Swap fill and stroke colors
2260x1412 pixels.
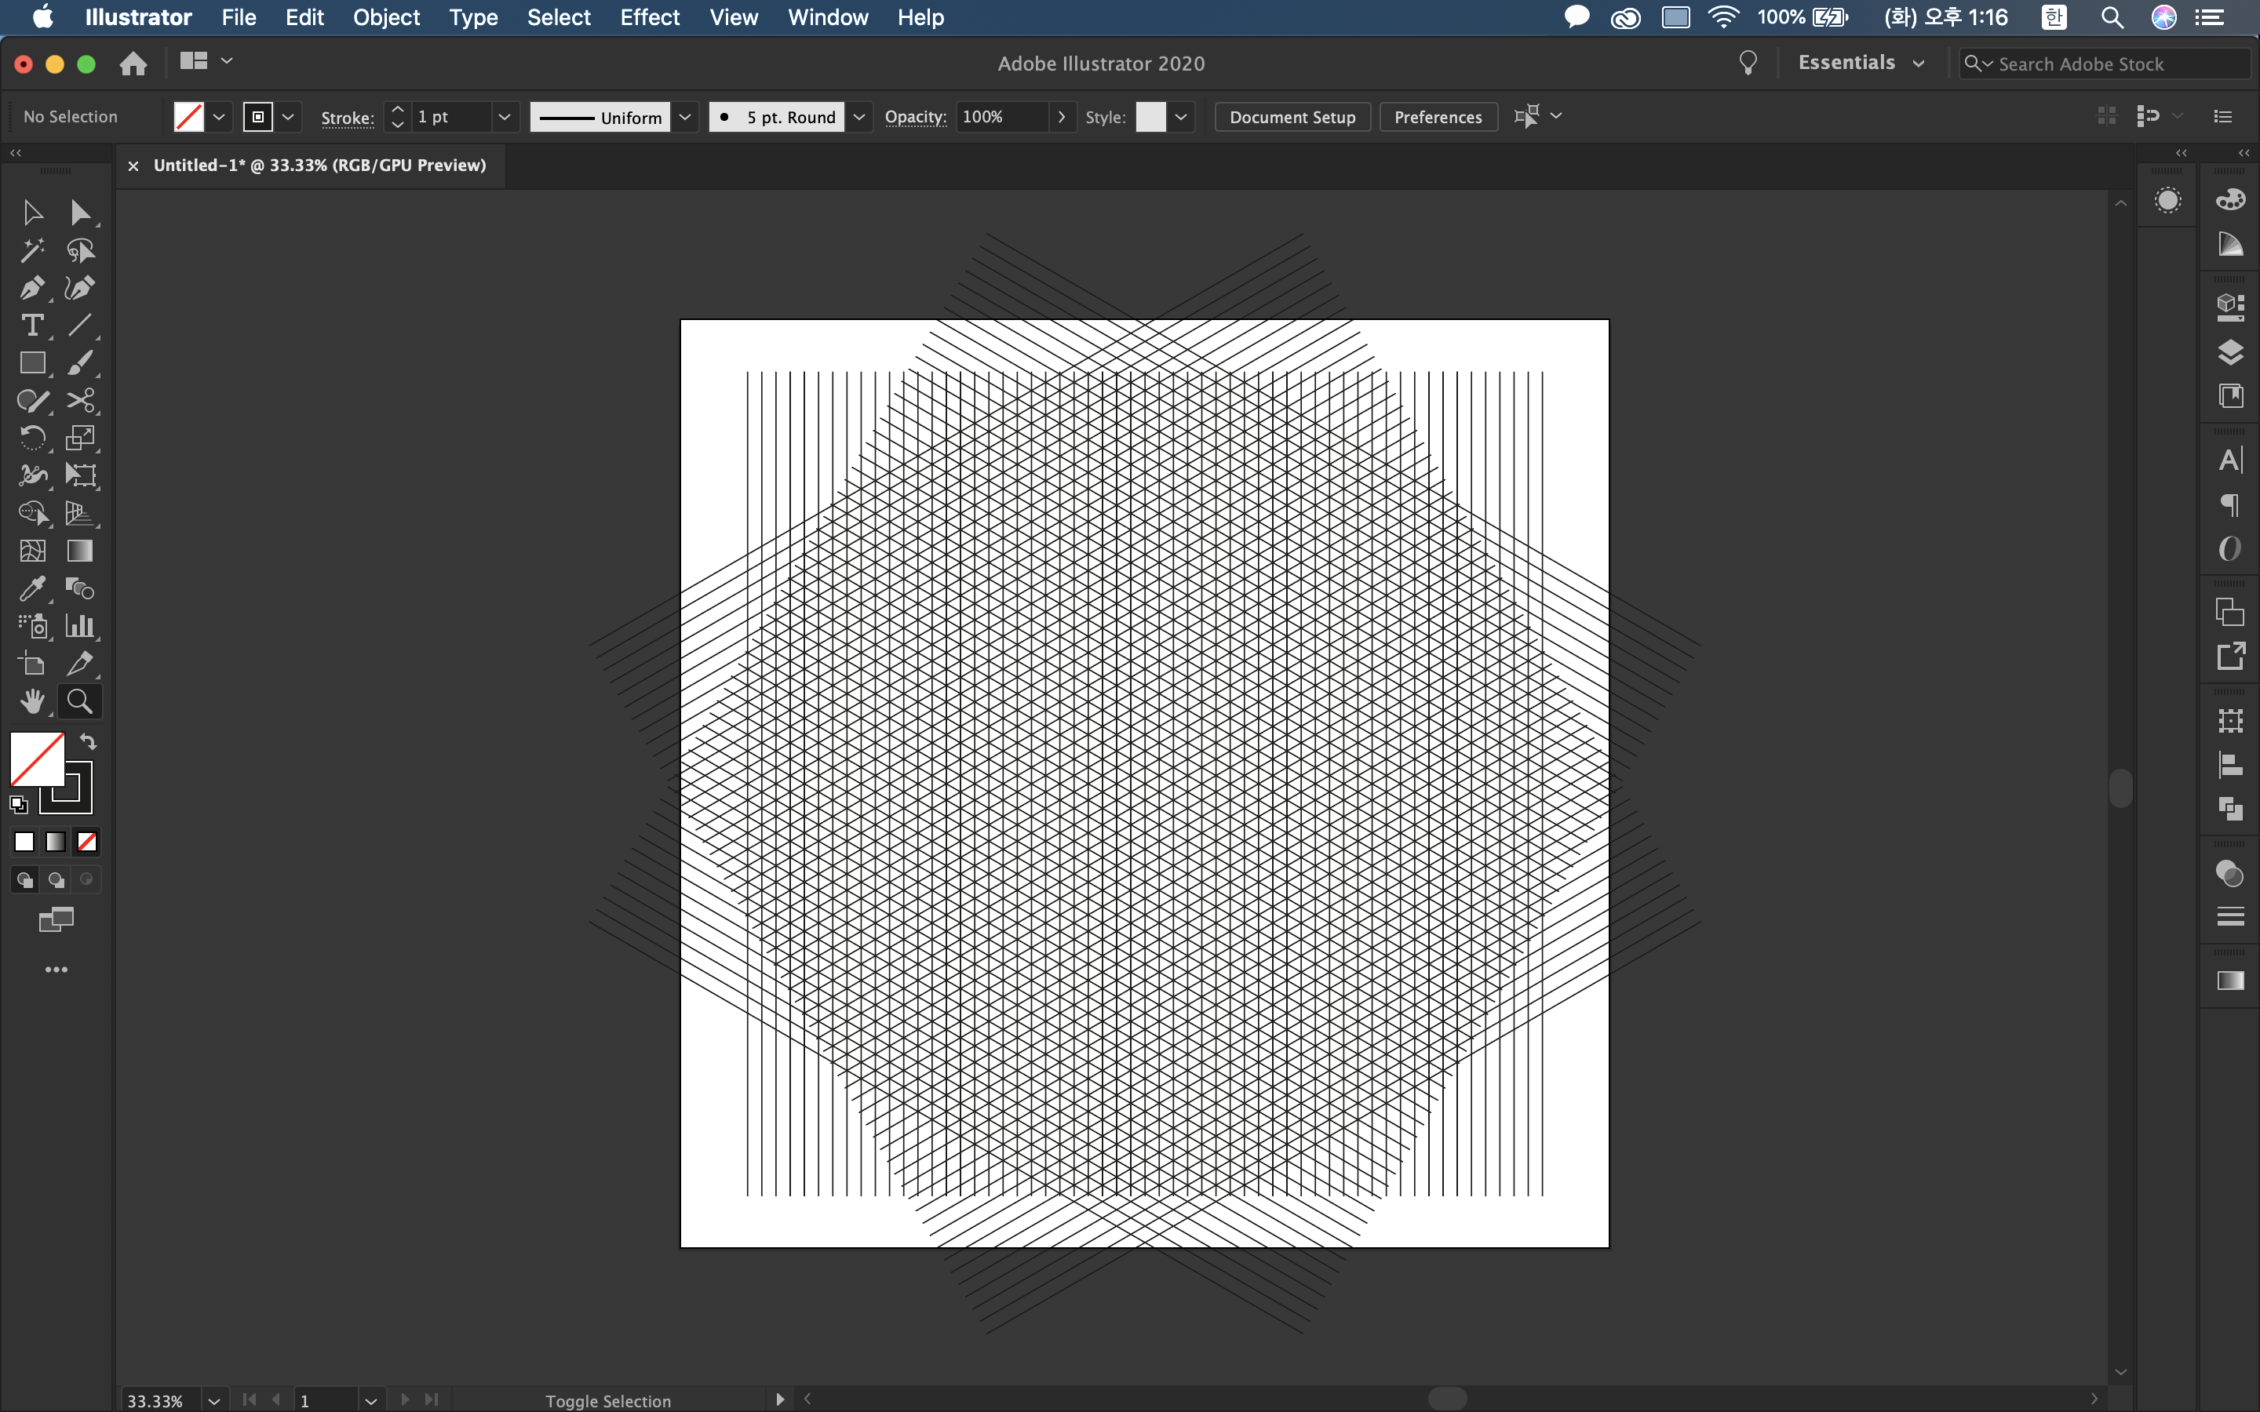coord(88,741)
